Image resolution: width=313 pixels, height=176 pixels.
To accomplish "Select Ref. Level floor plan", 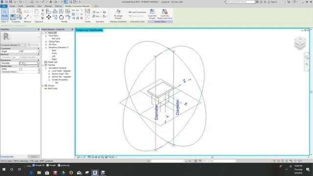I will click(56, 39).
